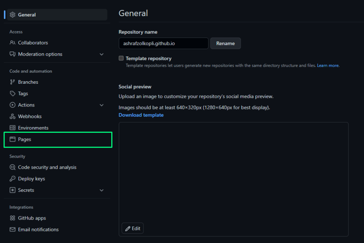Click the gear icon beside General
364x243 pixels.
click(12, 14)
